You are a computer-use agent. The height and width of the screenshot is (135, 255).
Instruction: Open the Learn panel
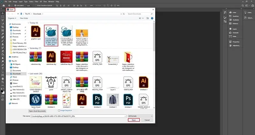coord(248,12)
